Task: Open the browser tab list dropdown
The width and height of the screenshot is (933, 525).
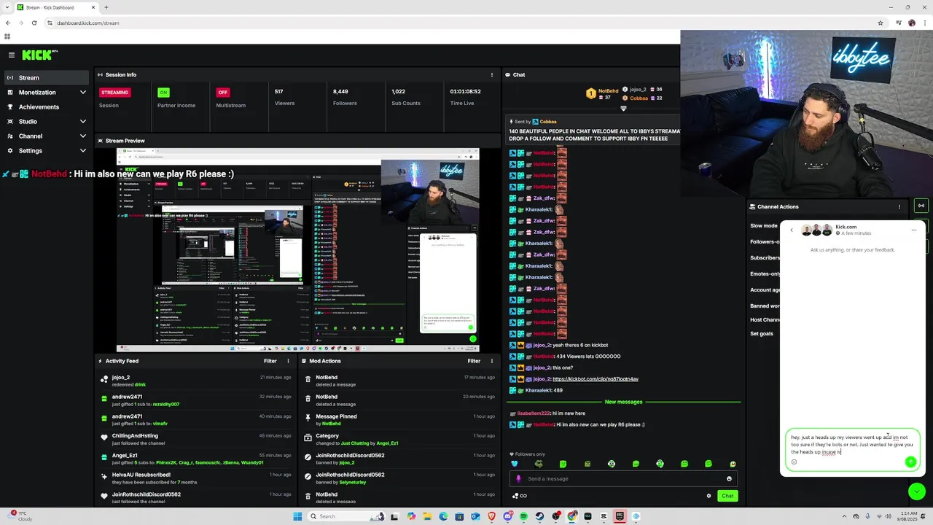Action: pos(6,7)
